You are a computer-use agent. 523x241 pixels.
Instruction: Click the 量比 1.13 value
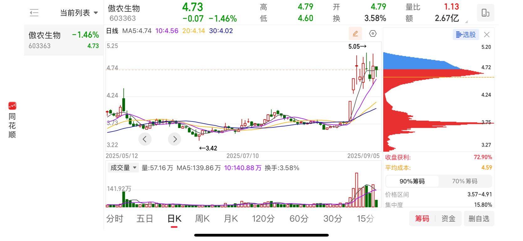[451, 7]
